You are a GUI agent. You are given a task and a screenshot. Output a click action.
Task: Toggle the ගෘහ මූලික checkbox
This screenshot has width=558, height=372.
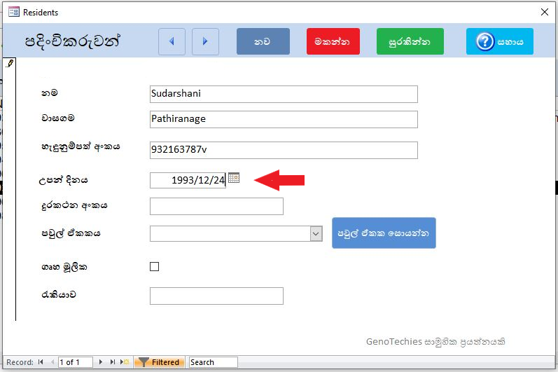tap(155, 267)
